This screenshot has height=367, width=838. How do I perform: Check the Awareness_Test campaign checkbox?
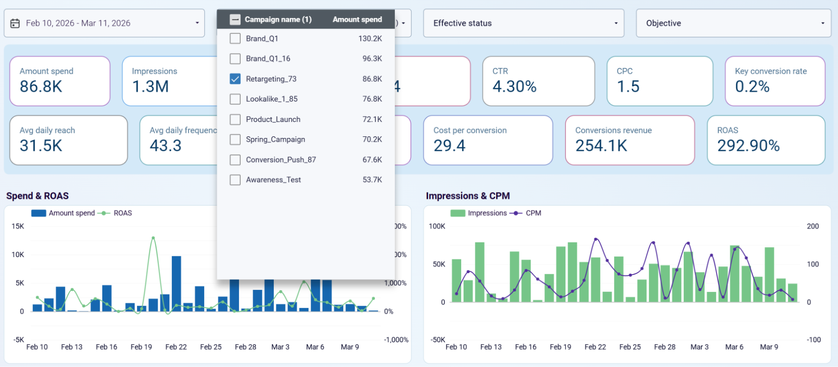[235, 180]
